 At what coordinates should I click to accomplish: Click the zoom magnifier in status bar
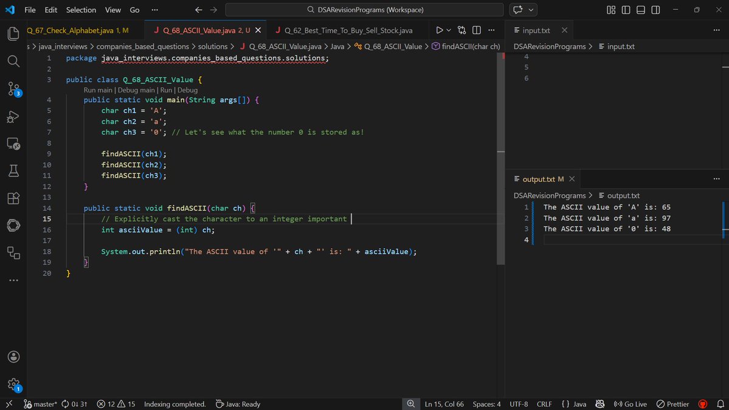(411, 404)
